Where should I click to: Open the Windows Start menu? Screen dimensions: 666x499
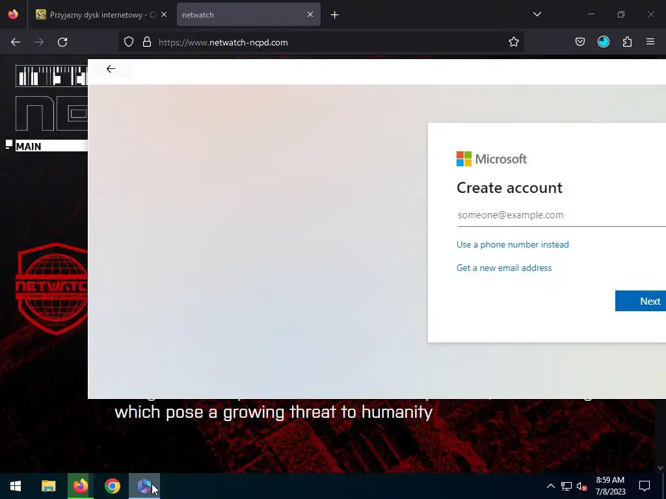tap(16, 486)
